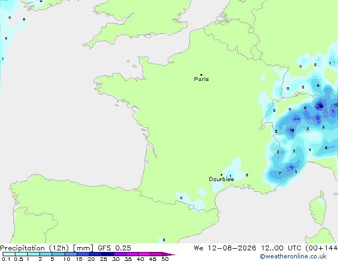Click the '0.1' legend scale label
Image resolution: width=338 pixels, height=261 pixels.
click(6, 259)
